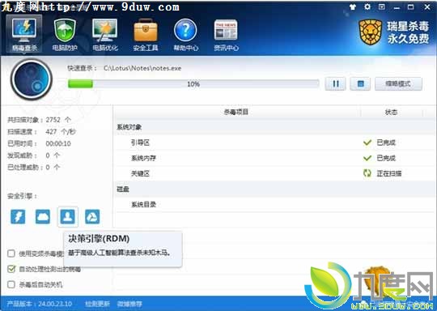Viewport: 437px width, 311px height.
Task: Check the 使用变频杀毒 checkbox
Action: point(11,253)
